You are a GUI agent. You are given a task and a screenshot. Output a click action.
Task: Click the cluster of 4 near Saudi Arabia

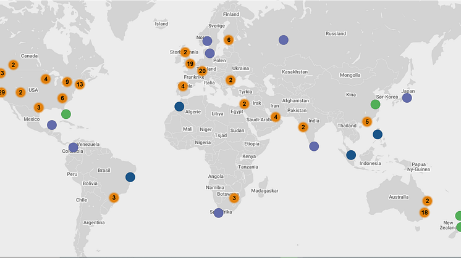pos(275,116)
